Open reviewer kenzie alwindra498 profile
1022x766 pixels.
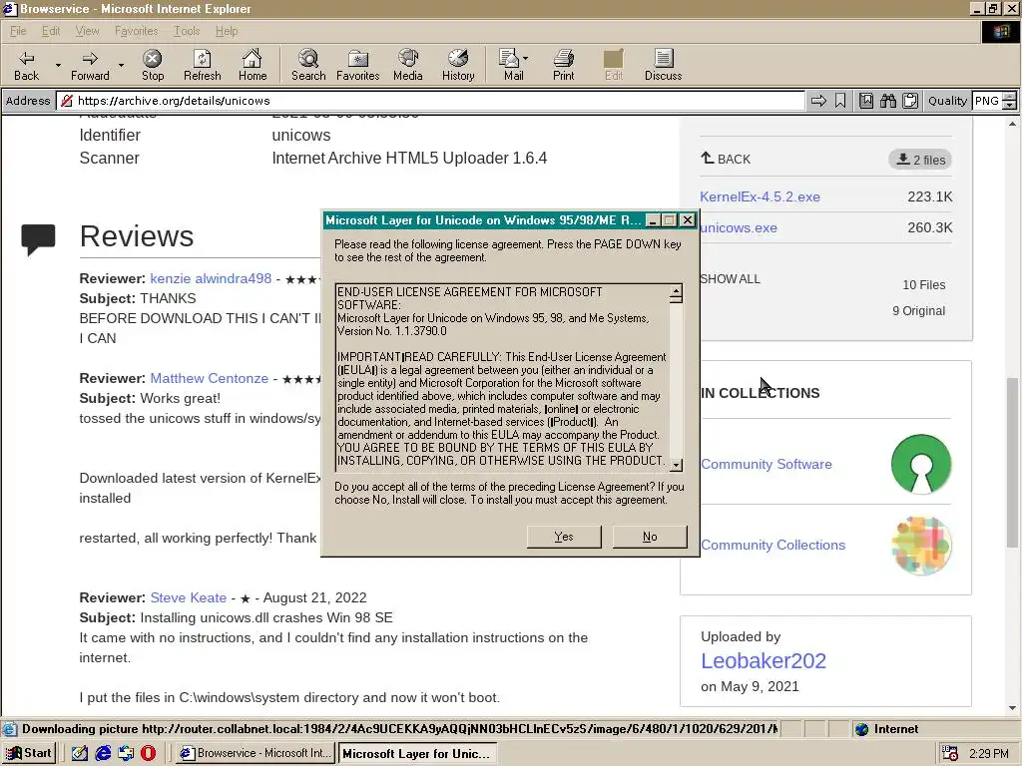click(211, 278)
